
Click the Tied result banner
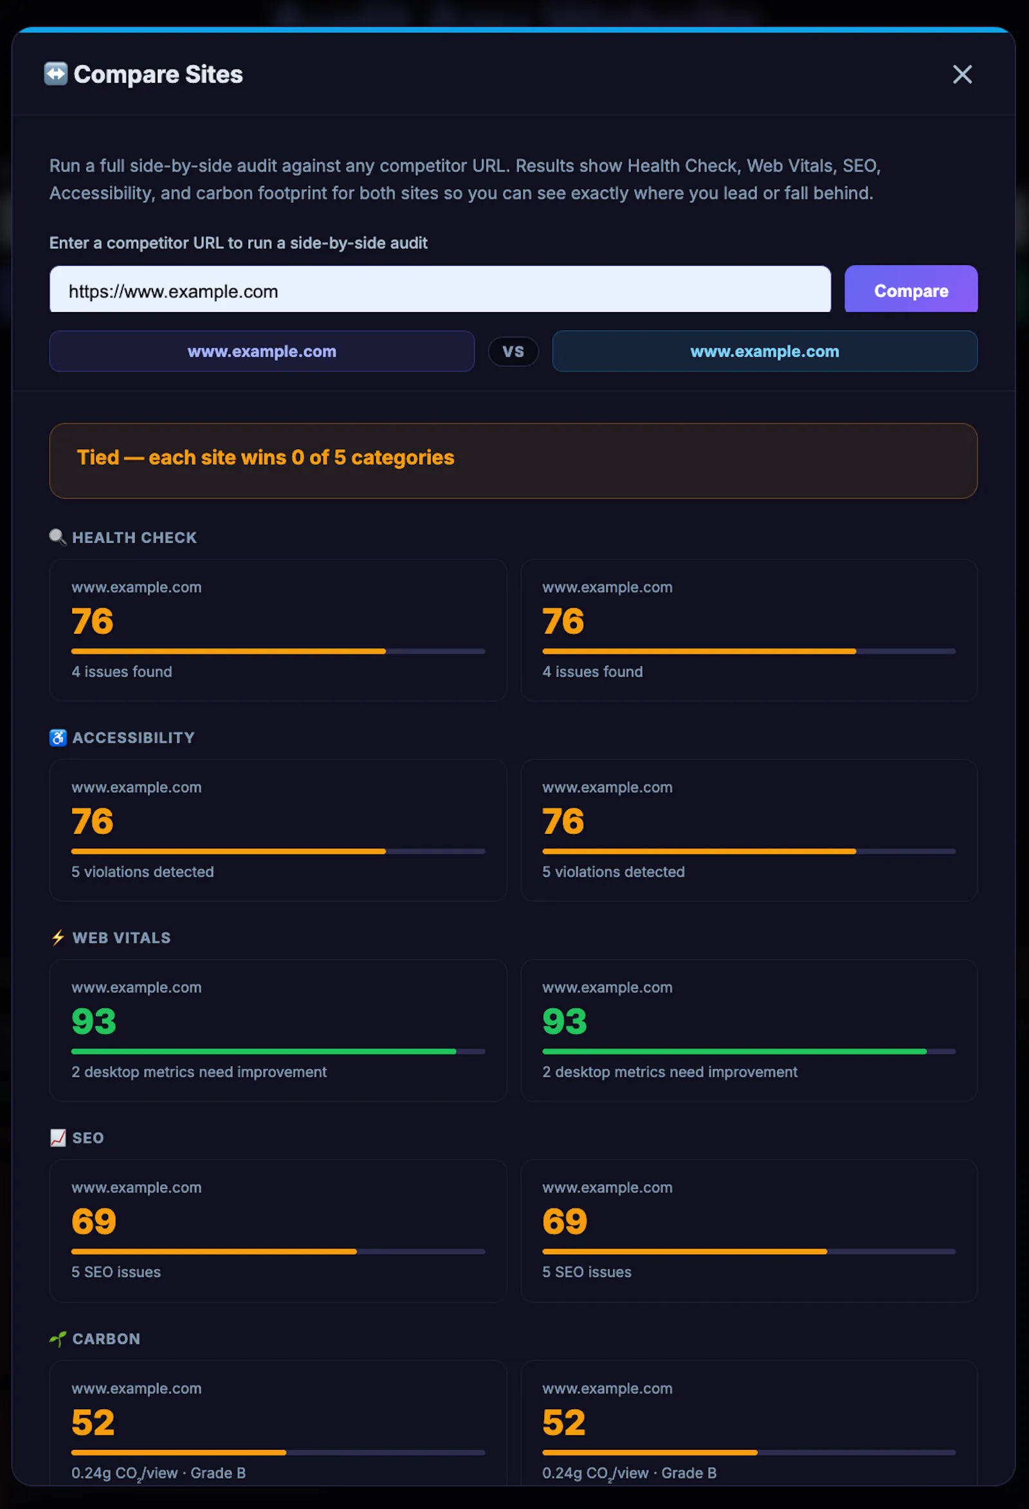tap(513, 460)
